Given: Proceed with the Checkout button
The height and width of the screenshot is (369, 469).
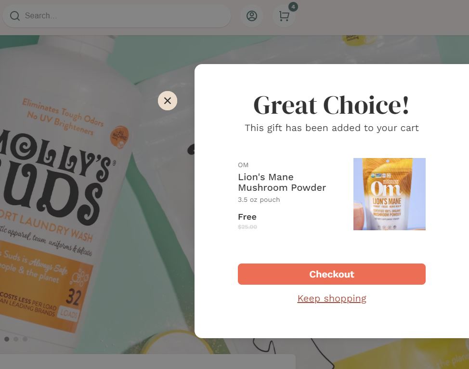Looking at the screenshot, I should click(332, 274).
